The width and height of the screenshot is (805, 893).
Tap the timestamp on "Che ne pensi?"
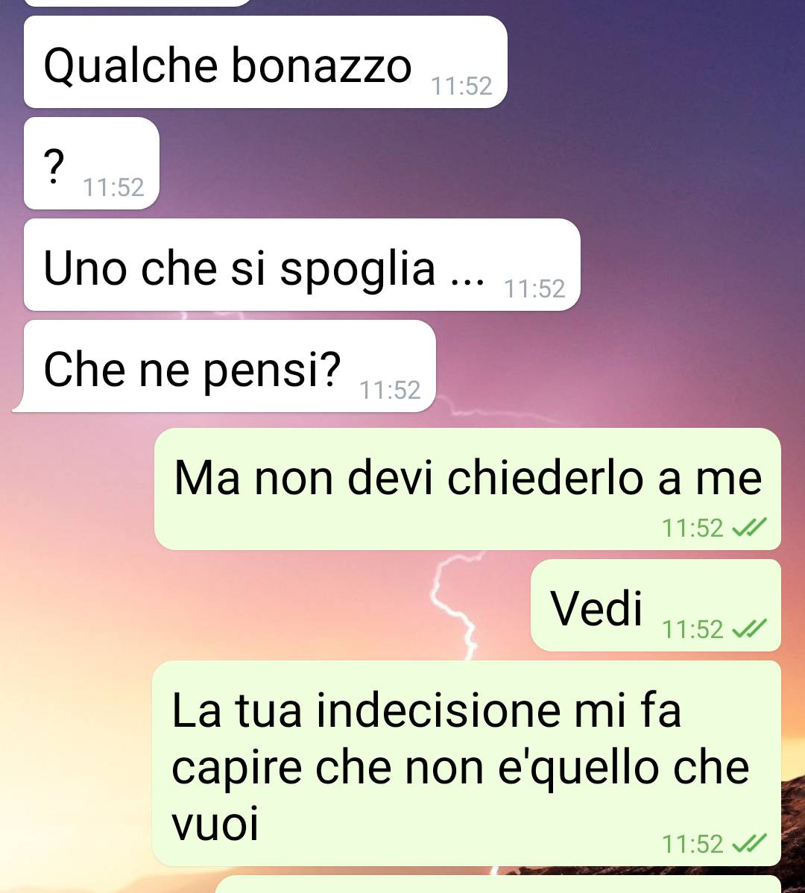(390, 390)
